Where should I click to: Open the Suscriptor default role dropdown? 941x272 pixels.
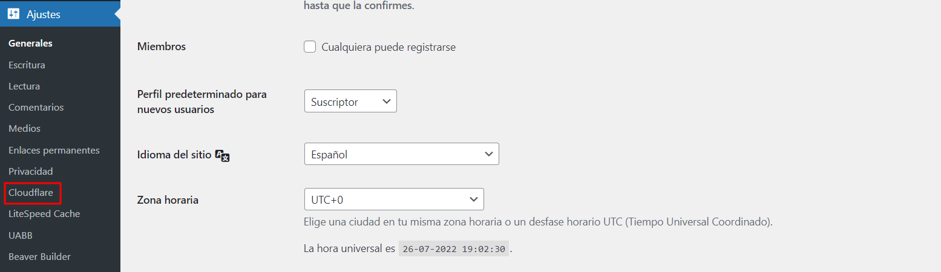pos(350,102)
